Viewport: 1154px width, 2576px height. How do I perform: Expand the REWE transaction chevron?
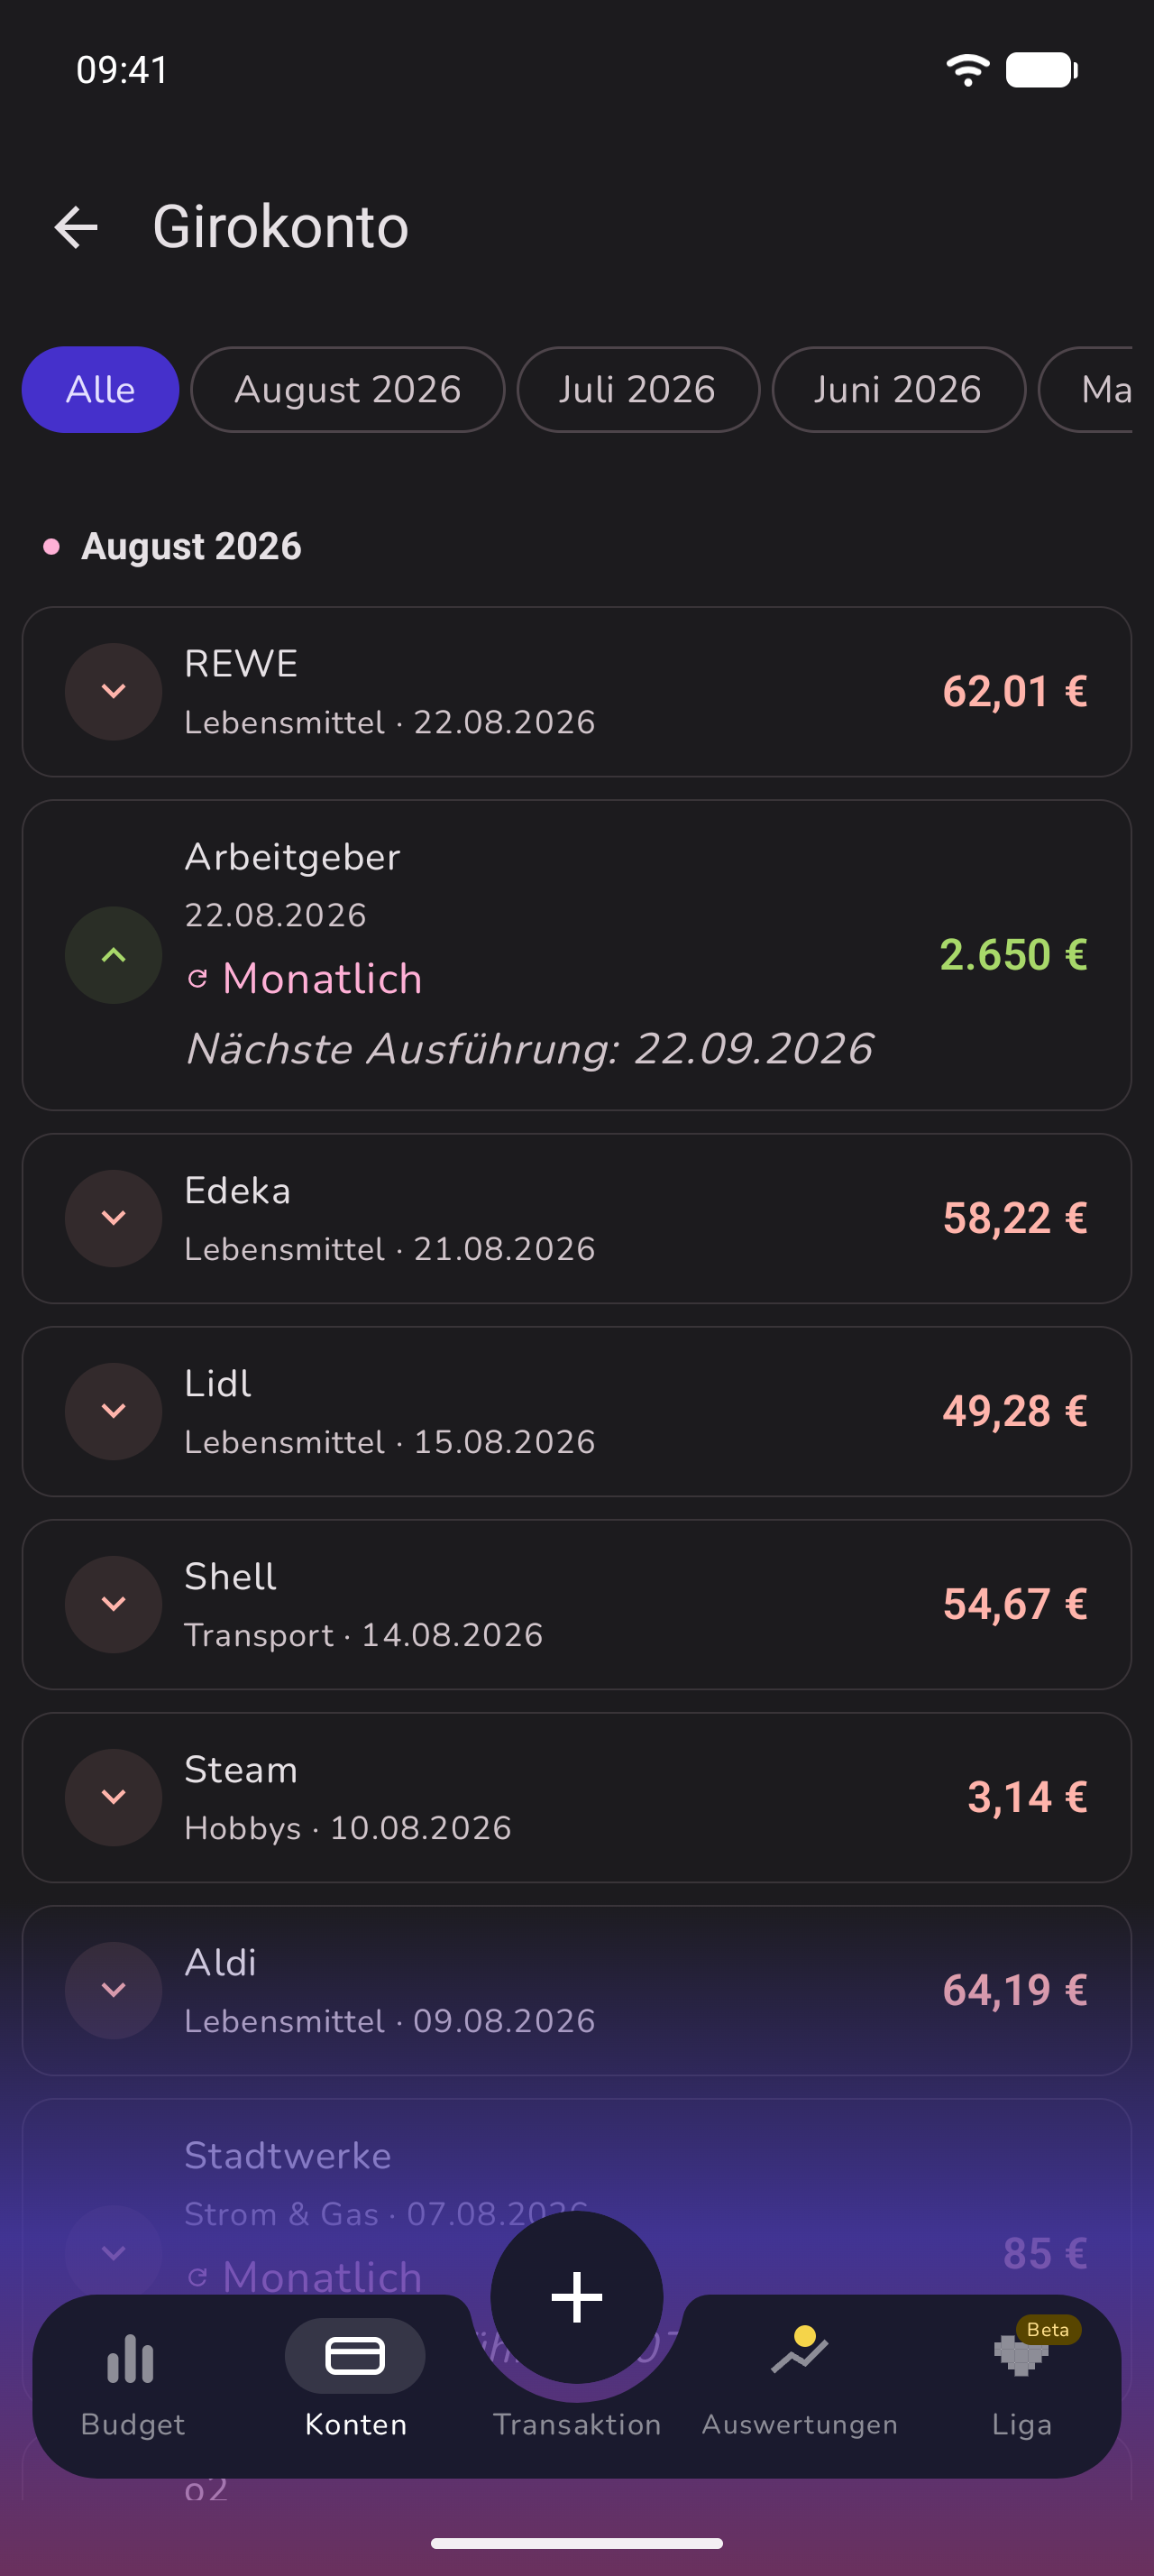click(x=114, y=691)
